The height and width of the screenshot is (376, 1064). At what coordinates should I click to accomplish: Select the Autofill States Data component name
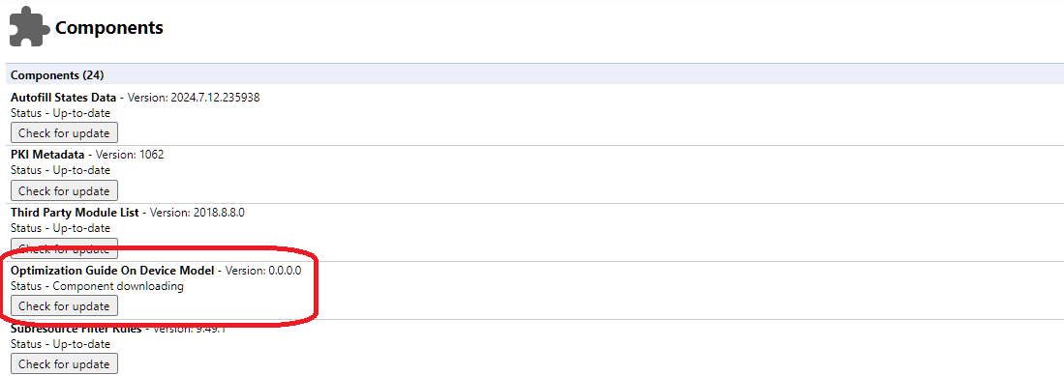pyautogui.click(x=64, y=98)
